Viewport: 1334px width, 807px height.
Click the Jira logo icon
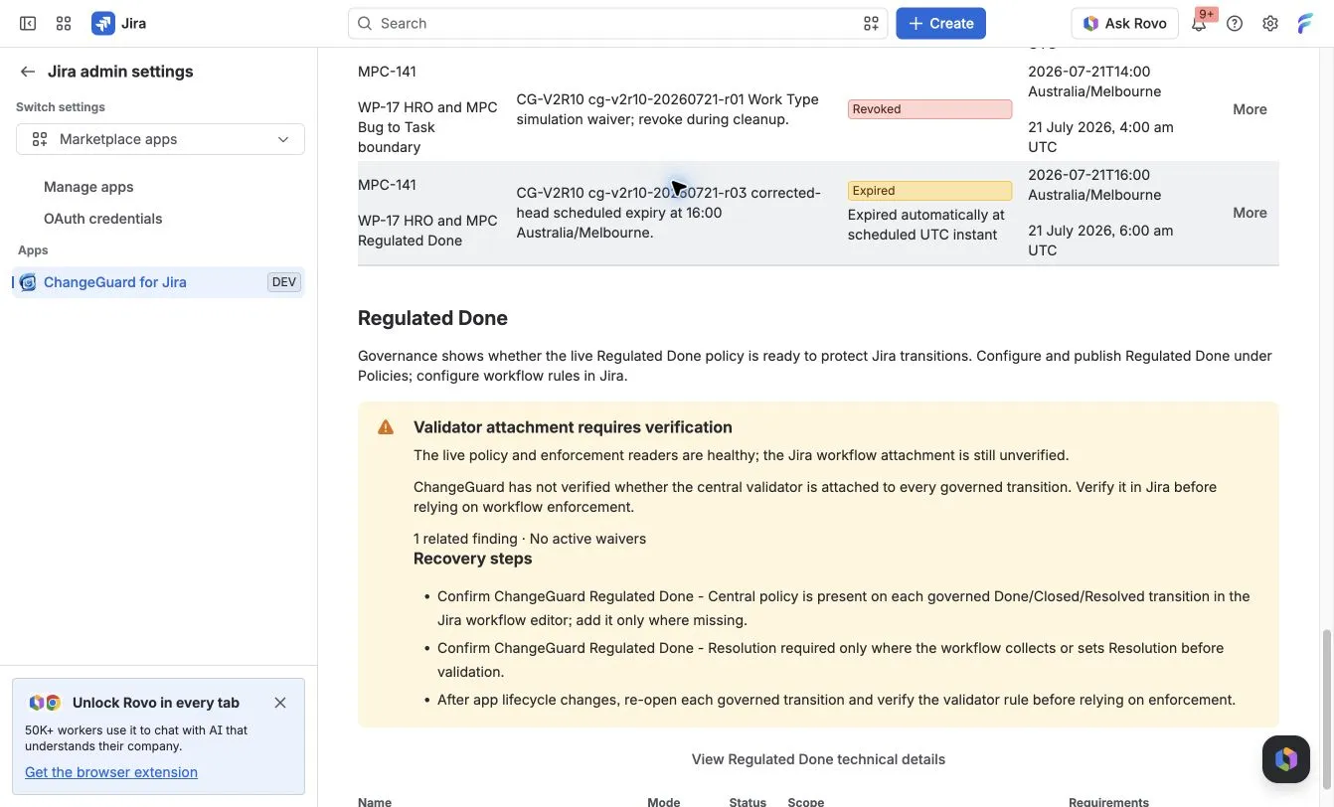point(102,23)
